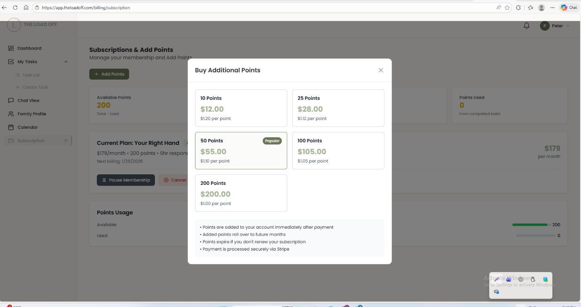Open the browser Settings and more ellipsis
Screen dimensions: 581x307
coord(552,8)
